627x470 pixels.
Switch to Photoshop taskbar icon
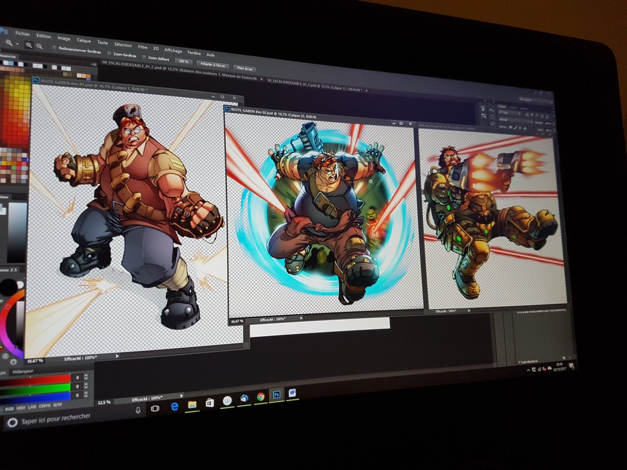tap(276, 394)
